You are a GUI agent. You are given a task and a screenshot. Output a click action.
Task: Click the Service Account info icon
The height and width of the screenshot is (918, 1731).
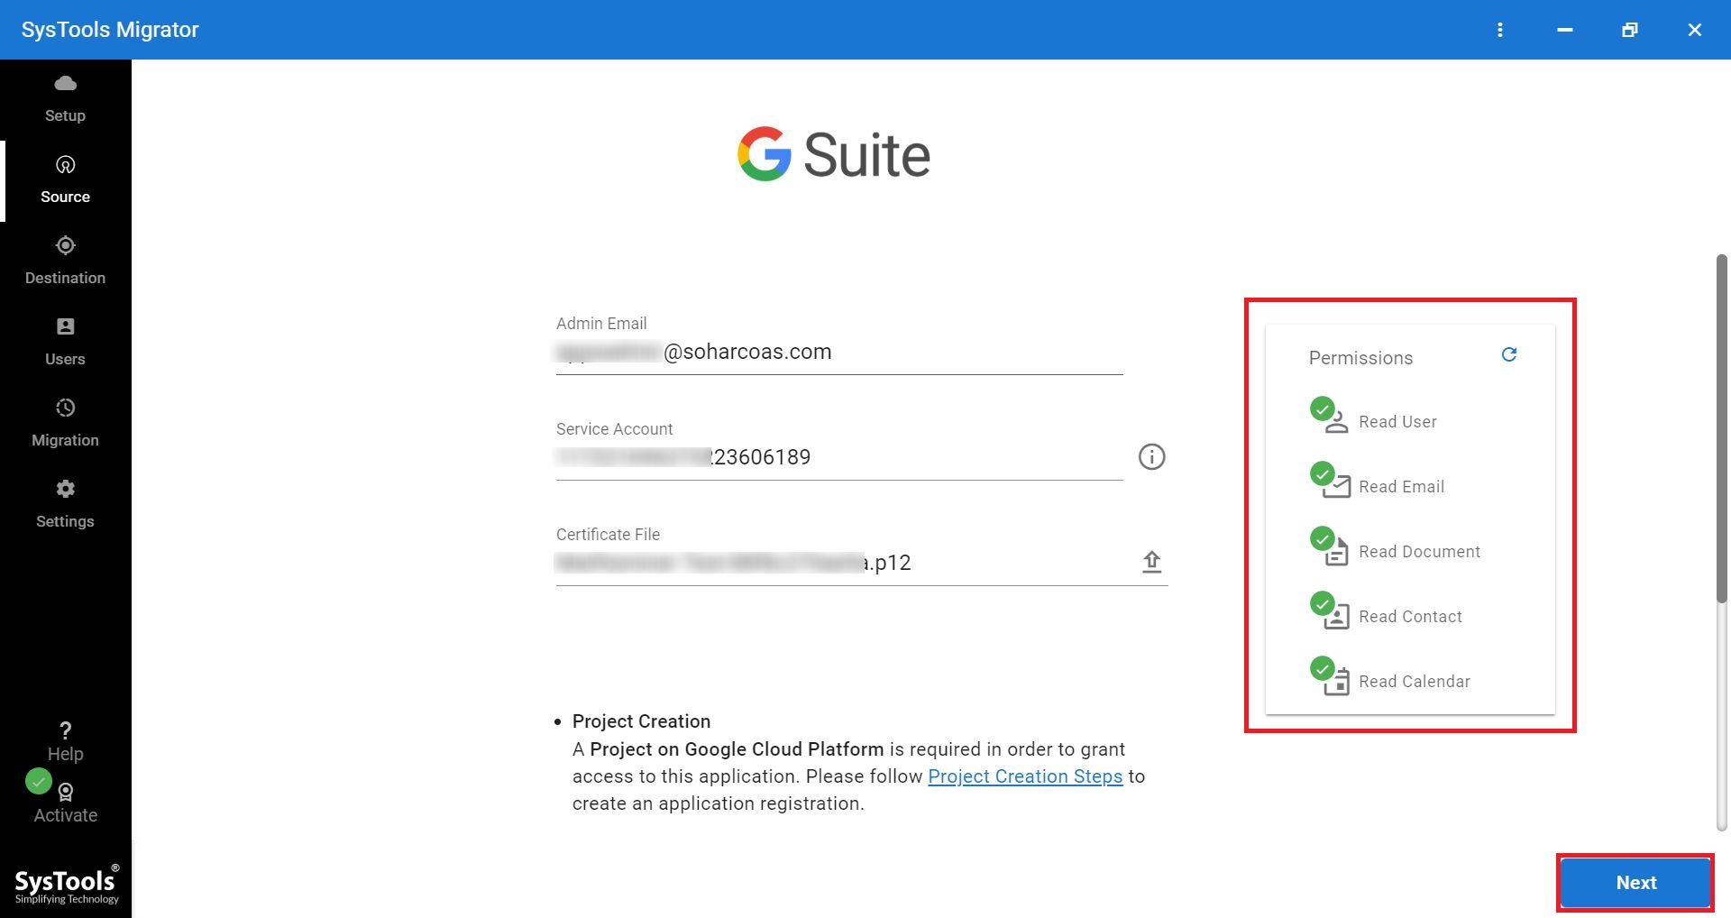point(1151,457)
